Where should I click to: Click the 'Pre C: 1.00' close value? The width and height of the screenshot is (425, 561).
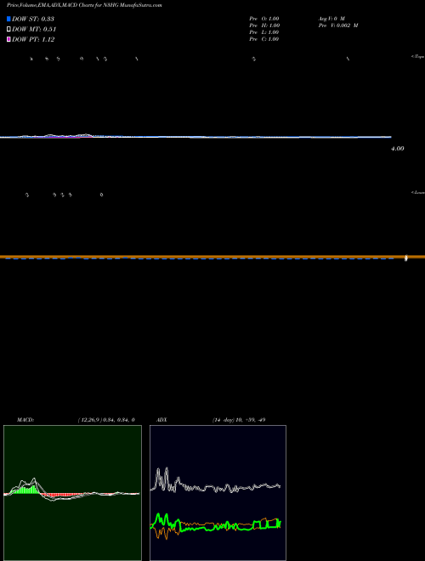264,39
